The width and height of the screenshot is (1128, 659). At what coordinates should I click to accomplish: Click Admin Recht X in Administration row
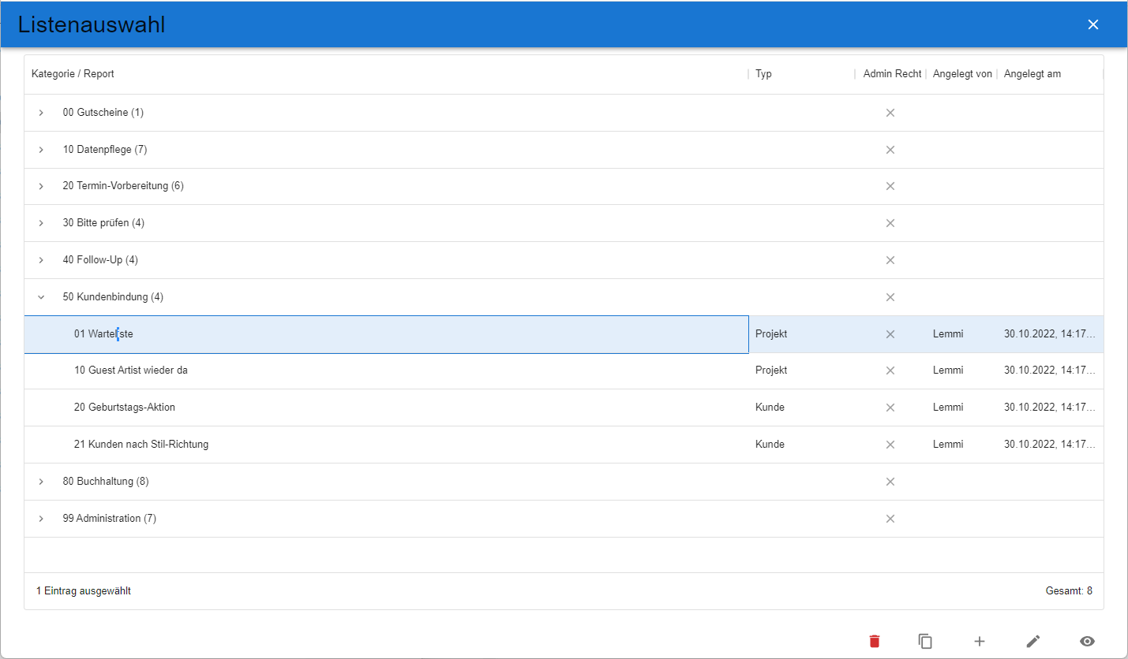point(890,519)
